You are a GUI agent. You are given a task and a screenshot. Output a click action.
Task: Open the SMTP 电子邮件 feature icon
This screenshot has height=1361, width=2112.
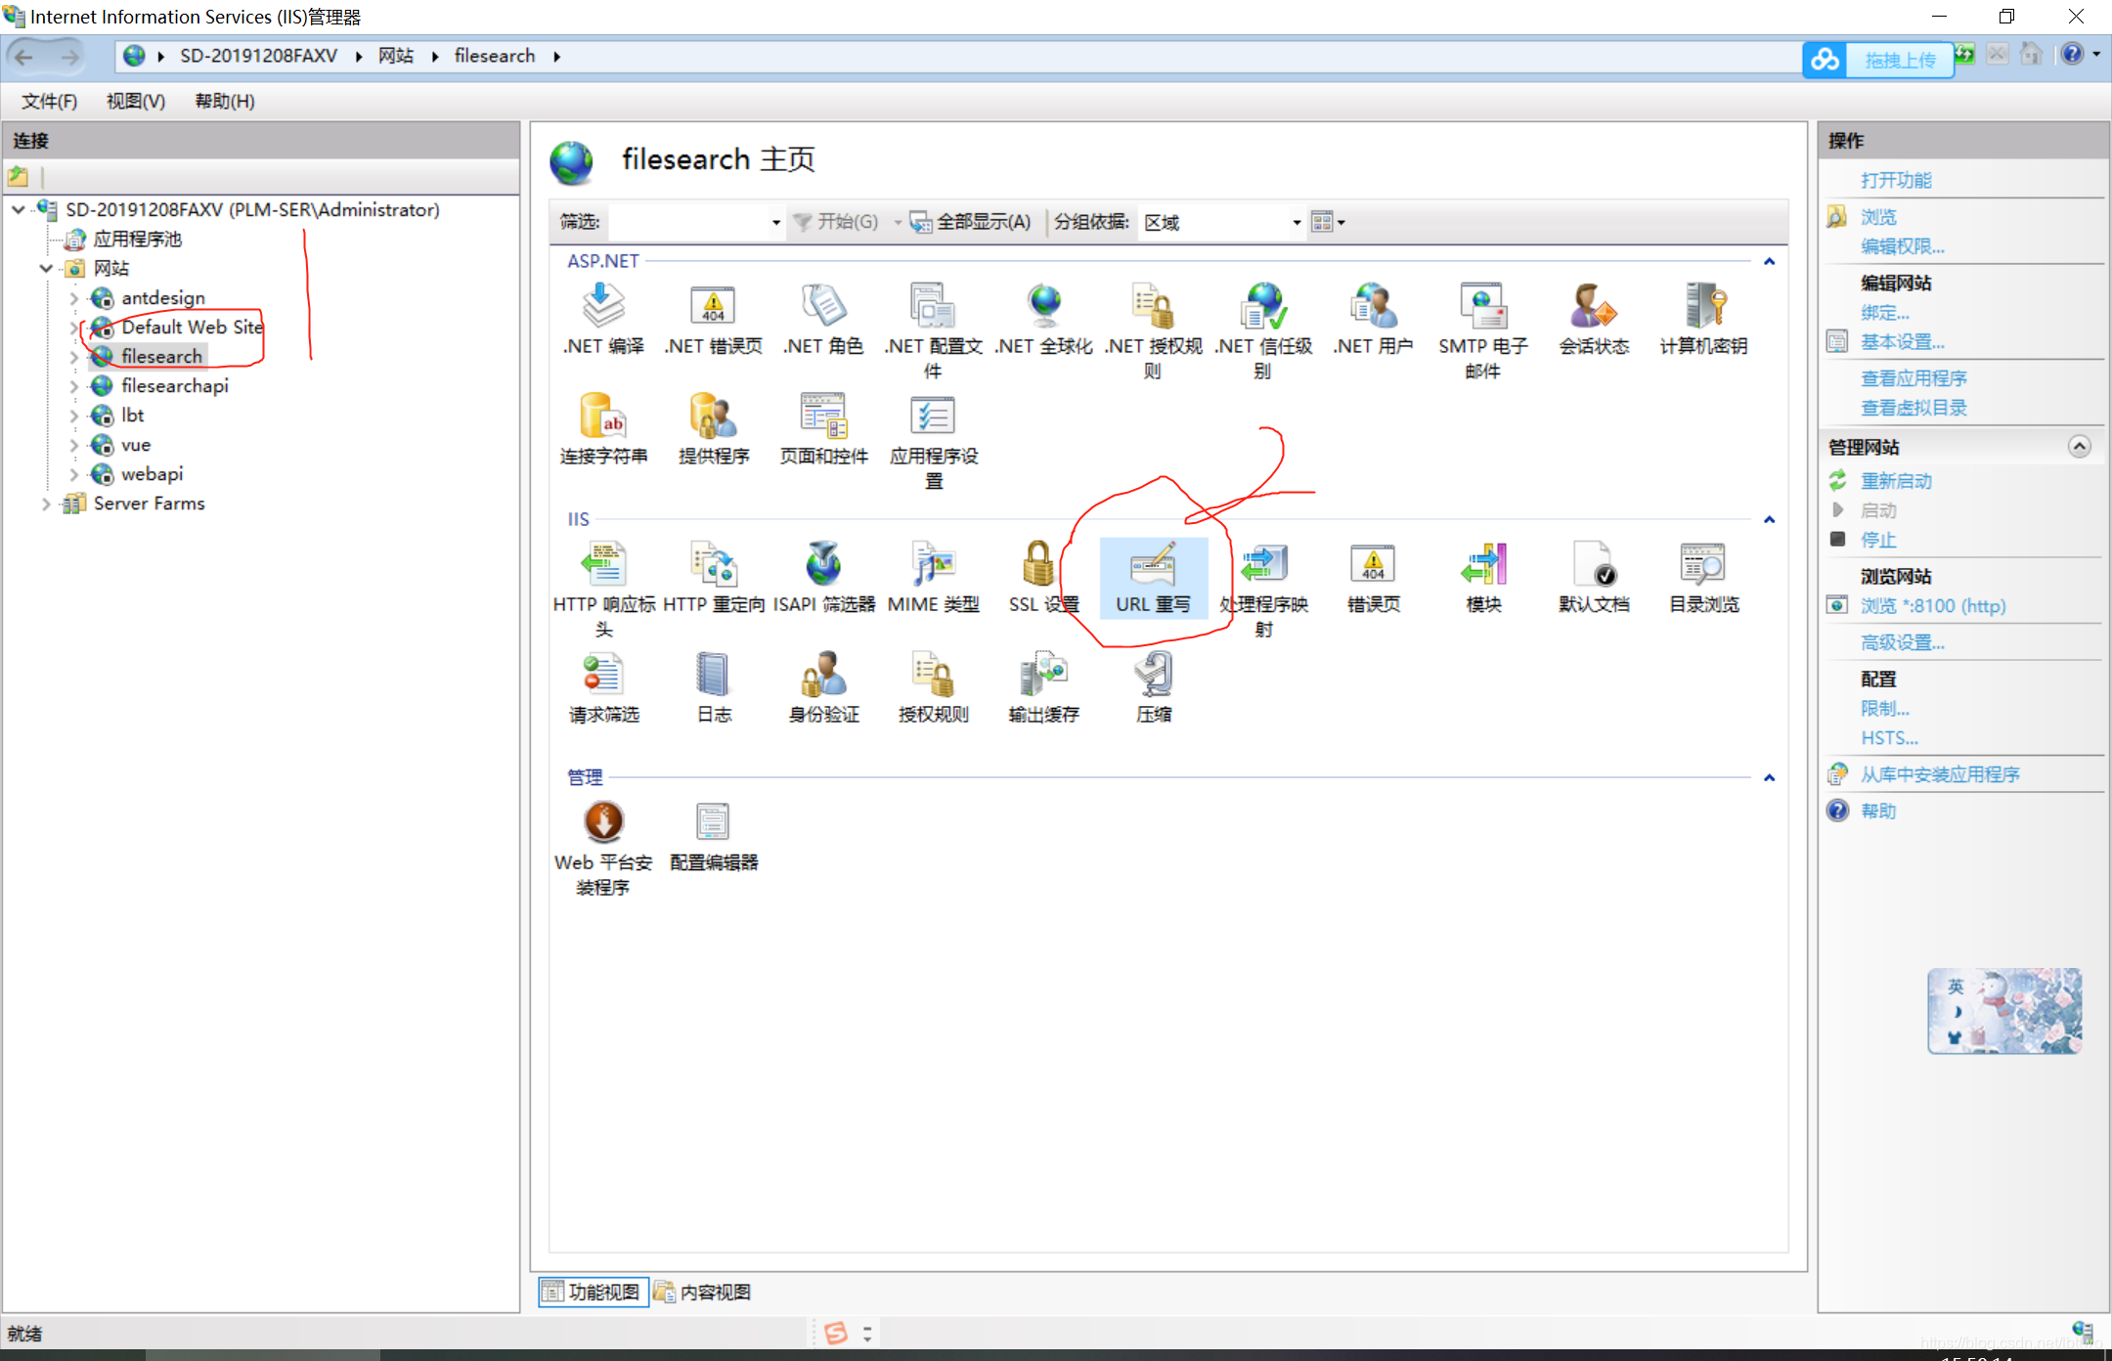[x=1483, y=330]
